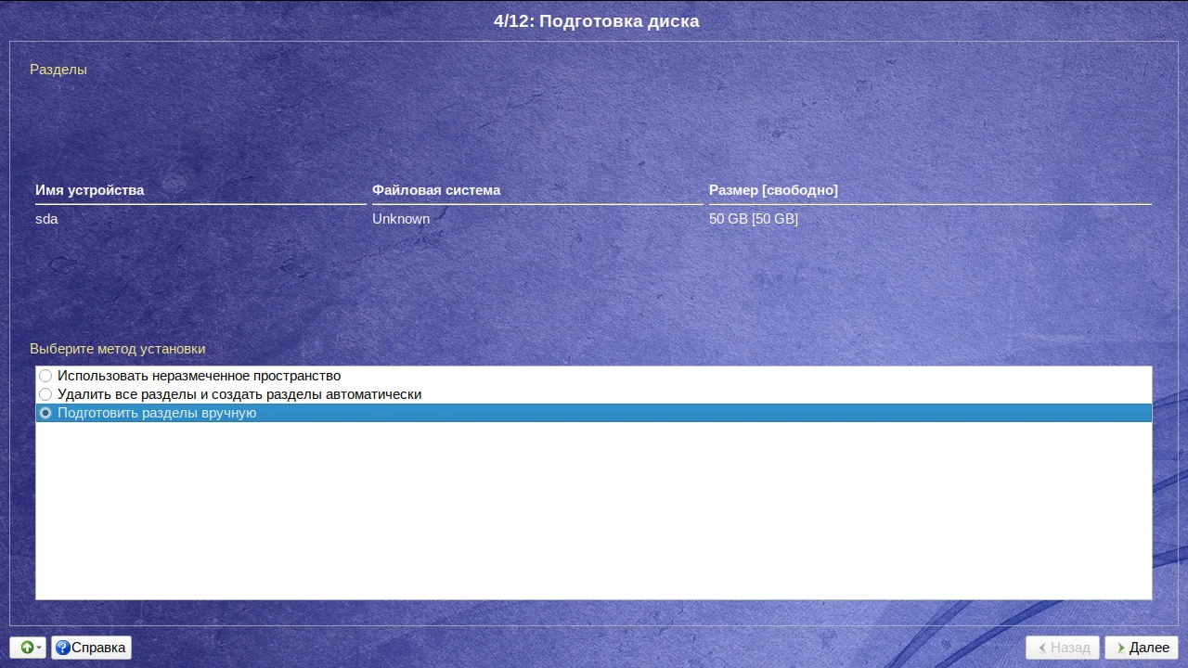Click the Файловая система column header
The width and height of the screenshot is (1188, 668).
click(x=436, y=190)
